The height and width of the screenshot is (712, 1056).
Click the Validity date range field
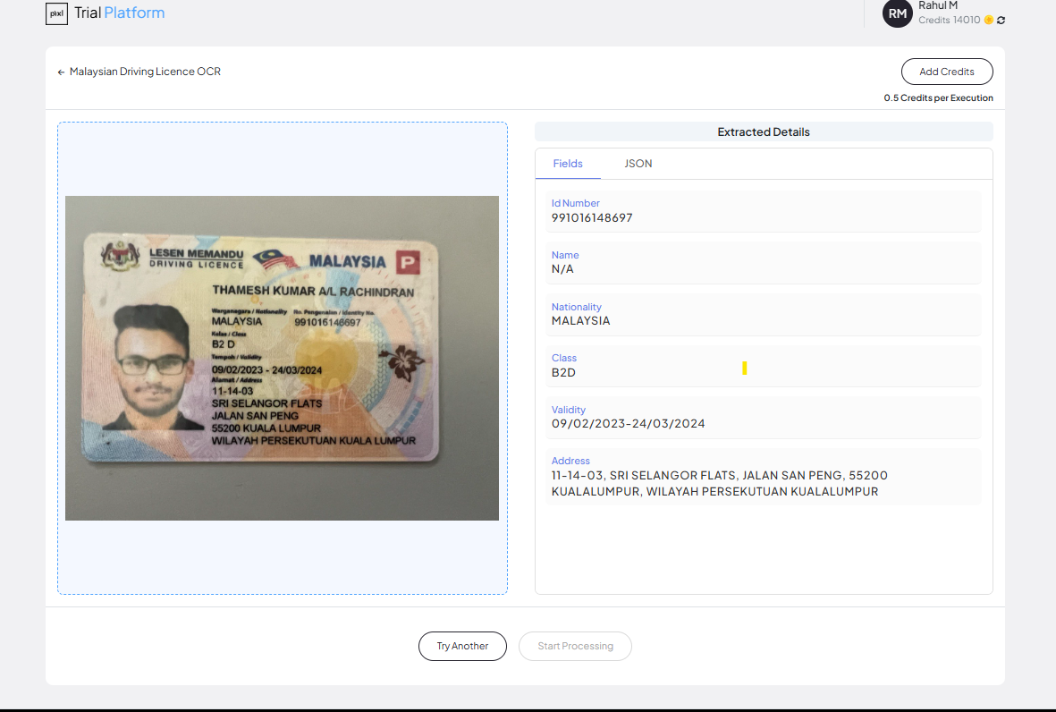[628, 424]
